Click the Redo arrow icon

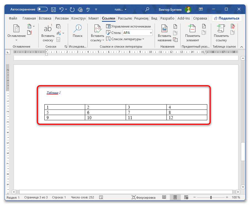coord(72,10)
